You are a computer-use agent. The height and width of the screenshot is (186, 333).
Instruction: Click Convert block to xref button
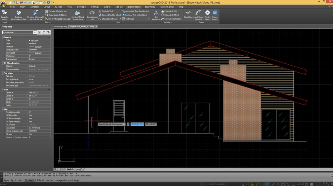click(56, 11)
